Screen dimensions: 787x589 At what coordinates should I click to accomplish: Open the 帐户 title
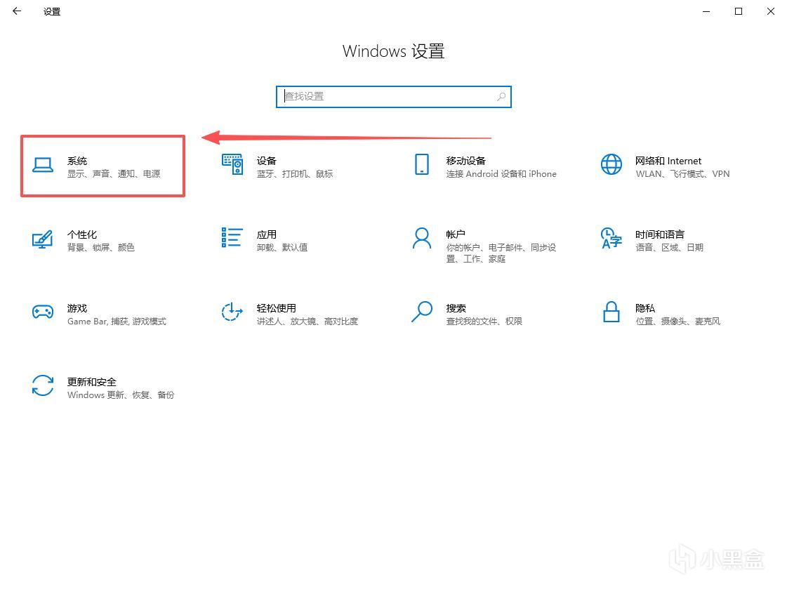pyautogui.click(x=455, y=234)
